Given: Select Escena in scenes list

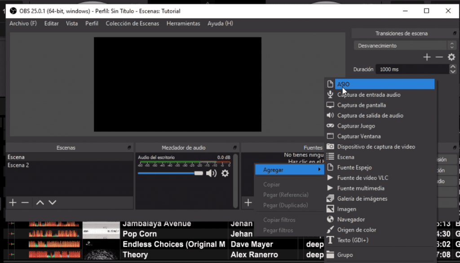Looking at the screenshot, I should point(70,157).
